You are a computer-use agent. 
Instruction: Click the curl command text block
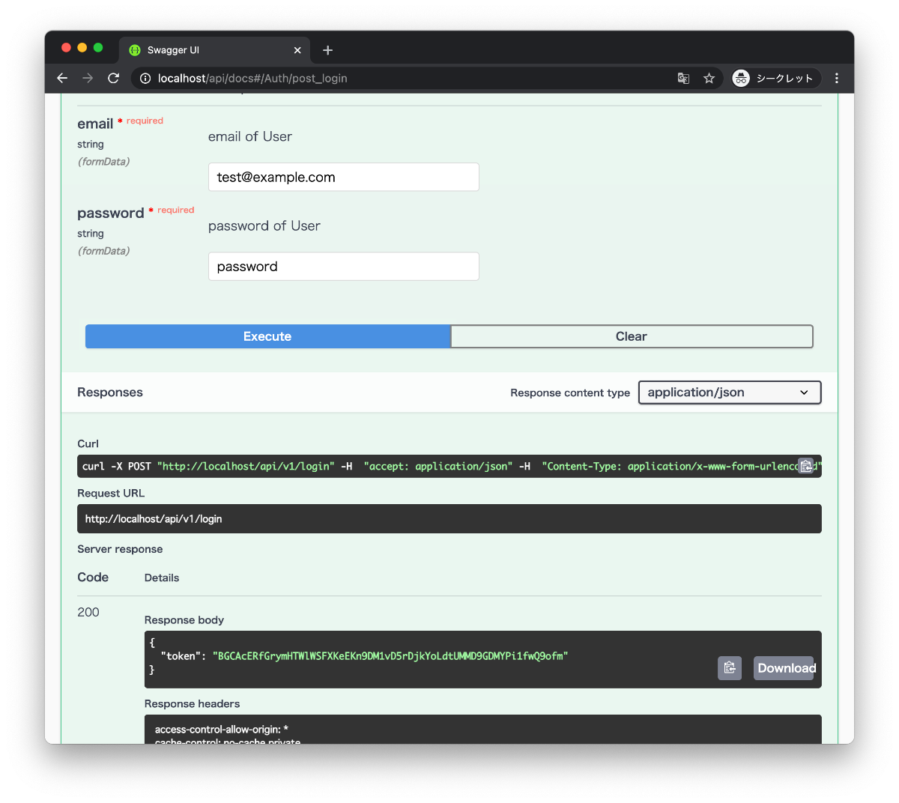tap(449, 466)
